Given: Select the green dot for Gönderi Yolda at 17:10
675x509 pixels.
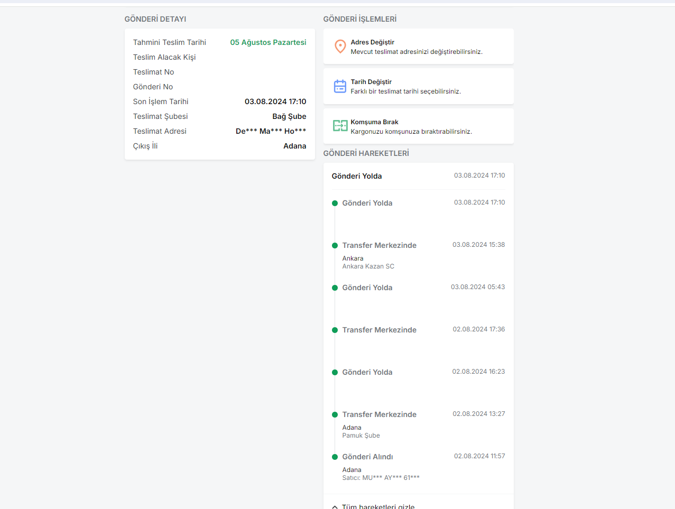Looking at the screenshot, I should [335, 203].
